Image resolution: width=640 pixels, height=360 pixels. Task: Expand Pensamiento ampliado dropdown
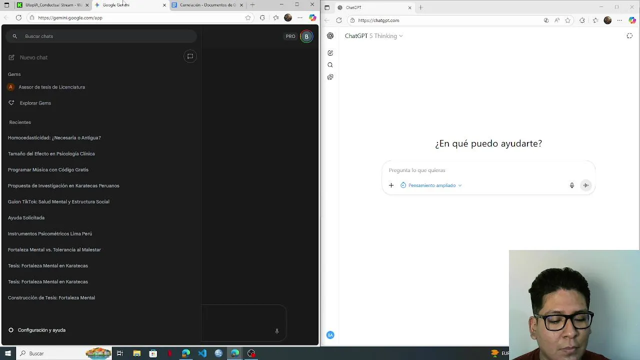(x=431, y=185)
